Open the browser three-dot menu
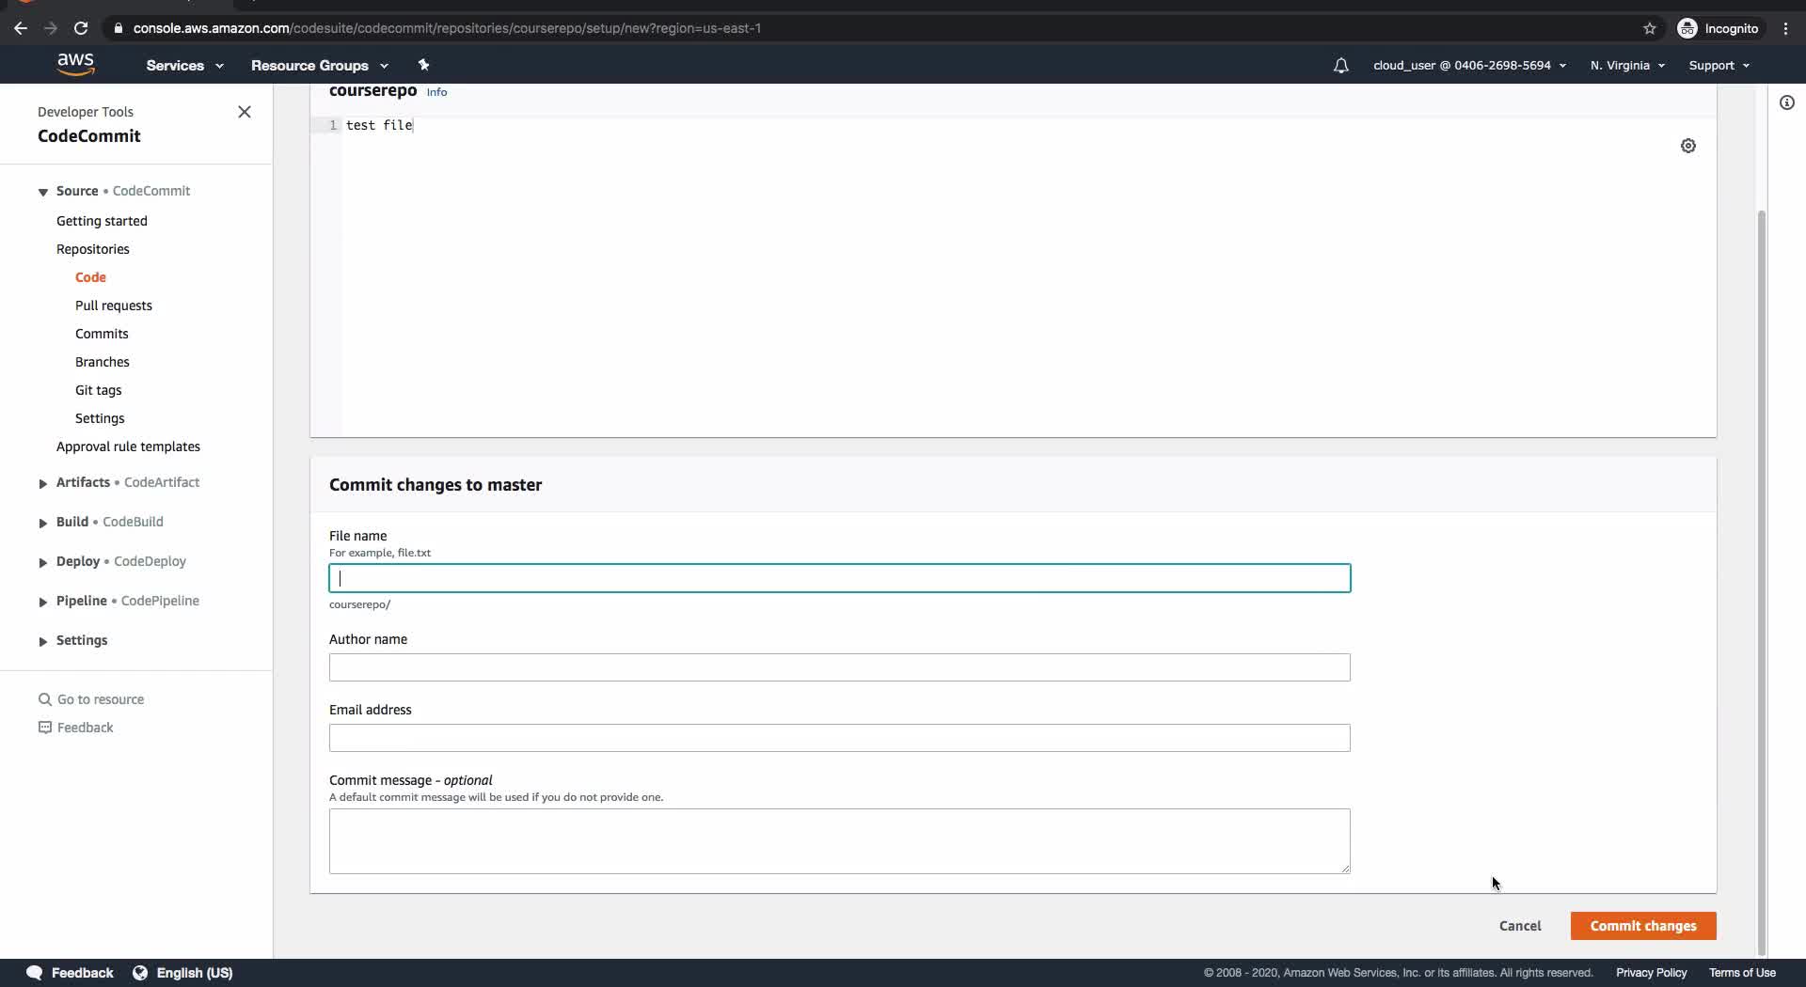Viewport: 1806px width, 987px height. tap(1786, 28)
